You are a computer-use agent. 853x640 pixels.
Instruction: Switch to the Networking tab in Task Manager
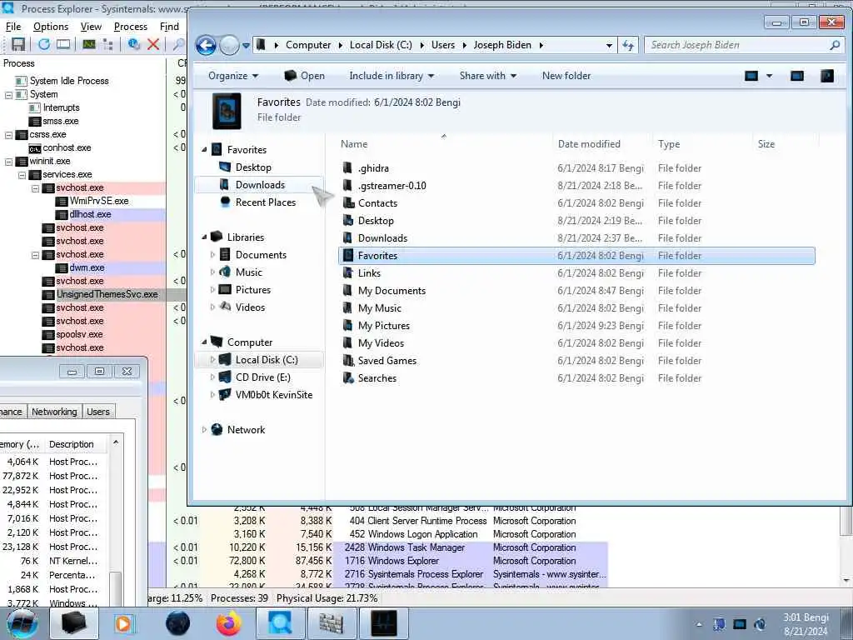point(54,412)
